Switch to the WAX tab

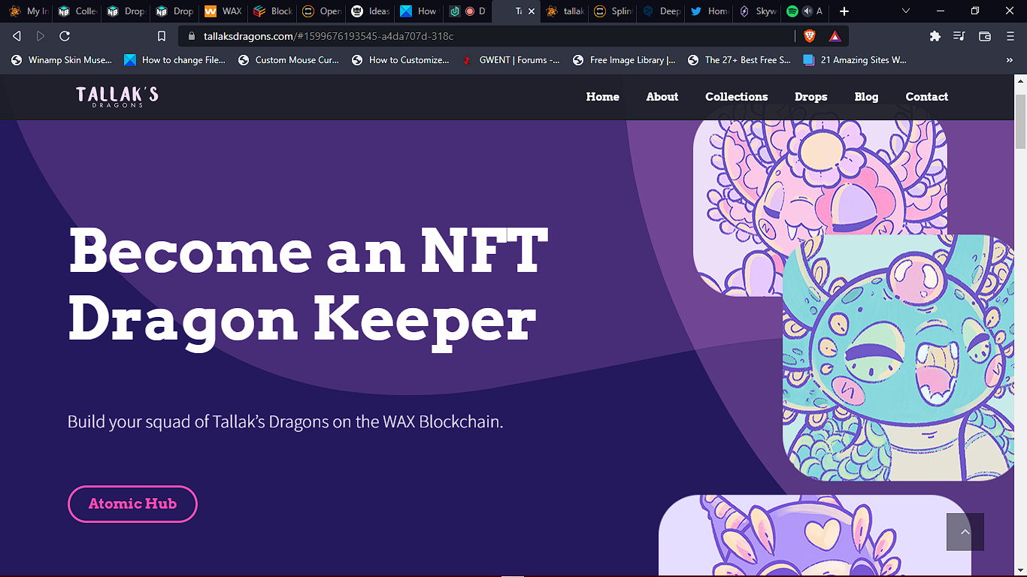pyautogui.click(x=223, y=11)
